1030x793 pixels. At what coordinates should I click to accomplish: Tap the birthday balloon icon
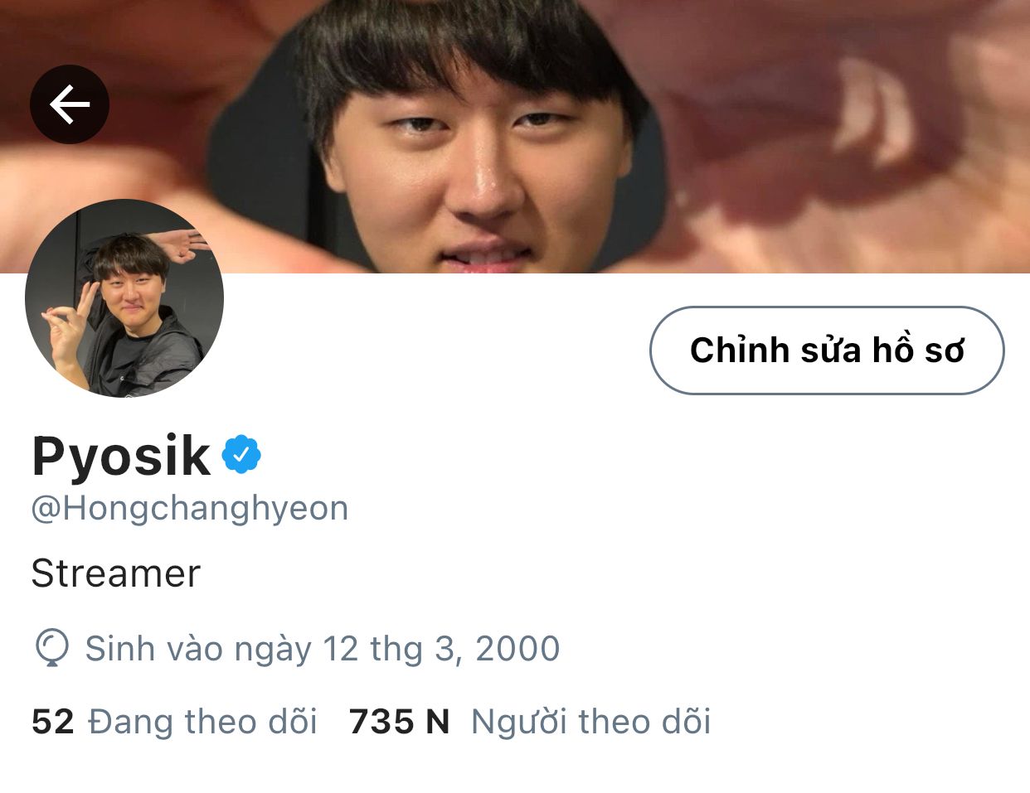(51, 648)
